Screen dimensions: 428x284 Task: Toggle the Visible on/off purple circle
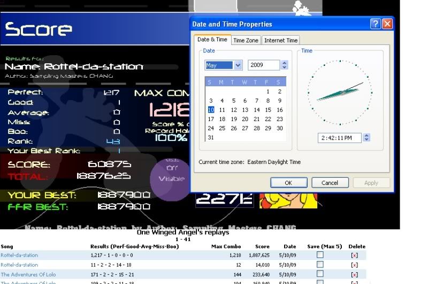[171, 174]
